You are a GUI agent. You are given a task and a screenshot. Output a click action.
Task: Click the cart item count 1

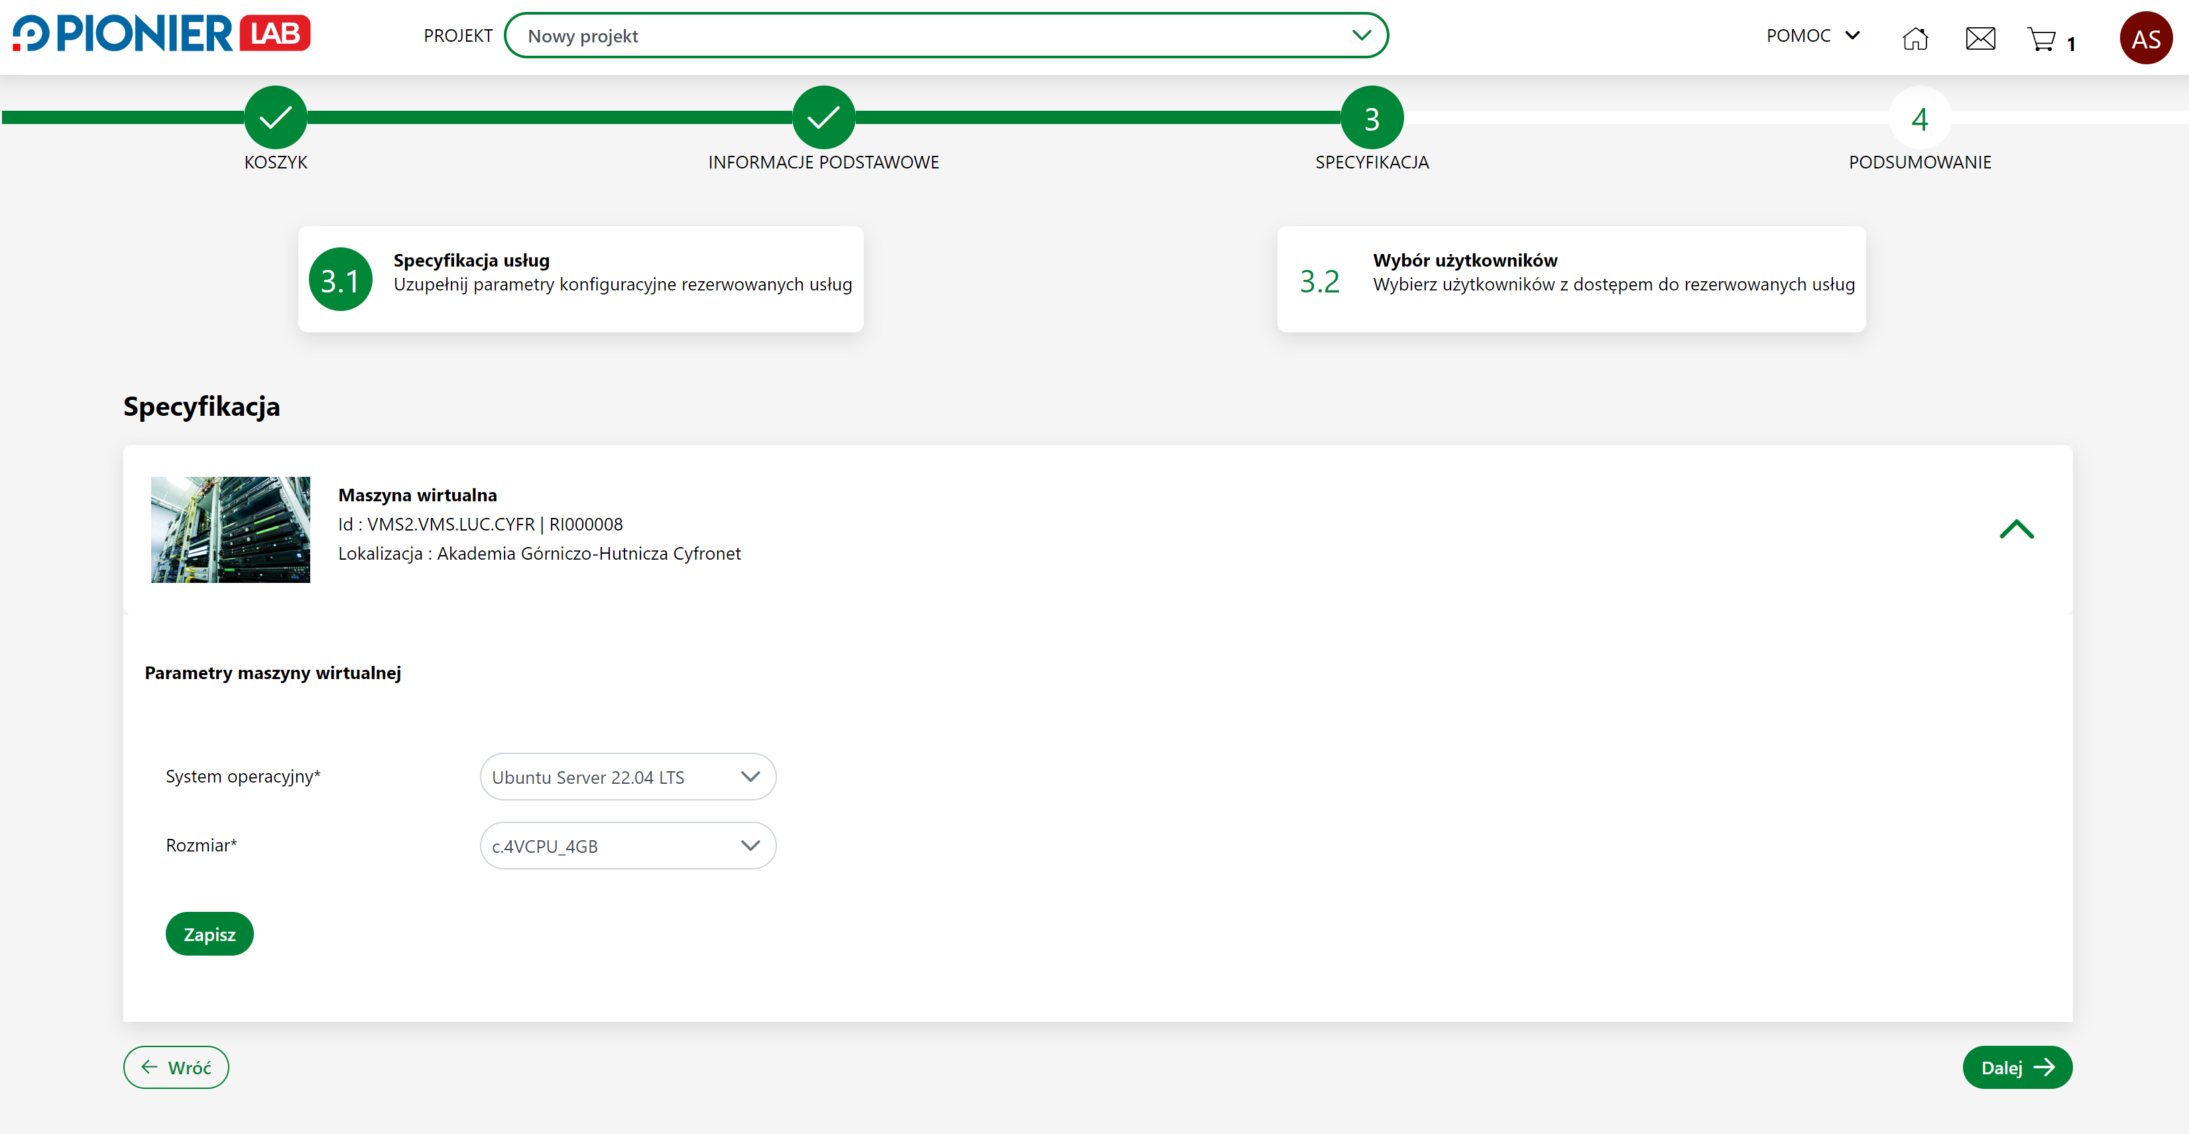click(2070, 43)
